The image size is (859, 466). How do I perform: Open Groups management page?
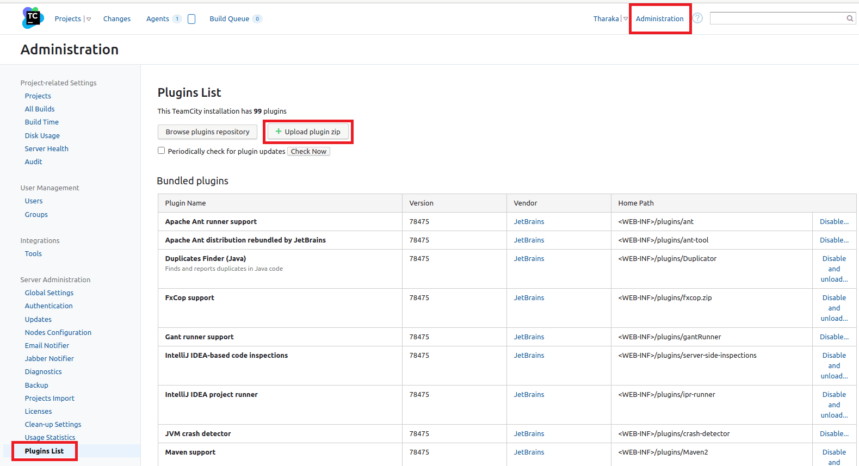click(x=36, y=214)
